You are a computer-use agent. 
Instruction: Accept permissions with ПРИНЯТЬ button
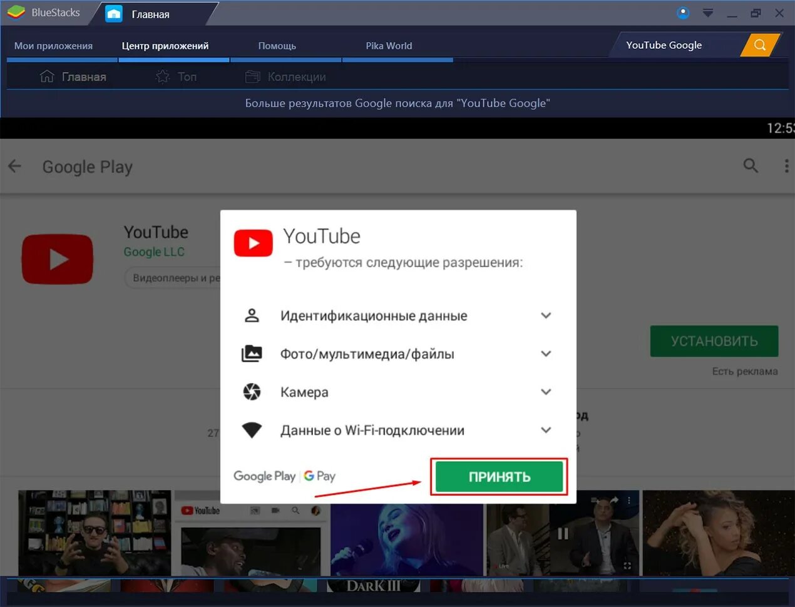(x=500, y=477)
